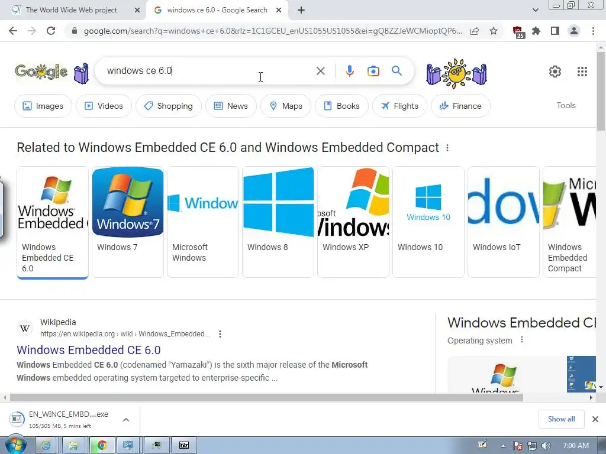Open 7-Zip from the taskbar
The height and width of the screenshot is (454, 606).
[x=184, y=445]
